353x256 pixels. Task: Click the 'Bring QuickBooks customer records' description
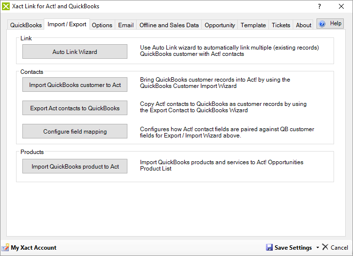215,83
